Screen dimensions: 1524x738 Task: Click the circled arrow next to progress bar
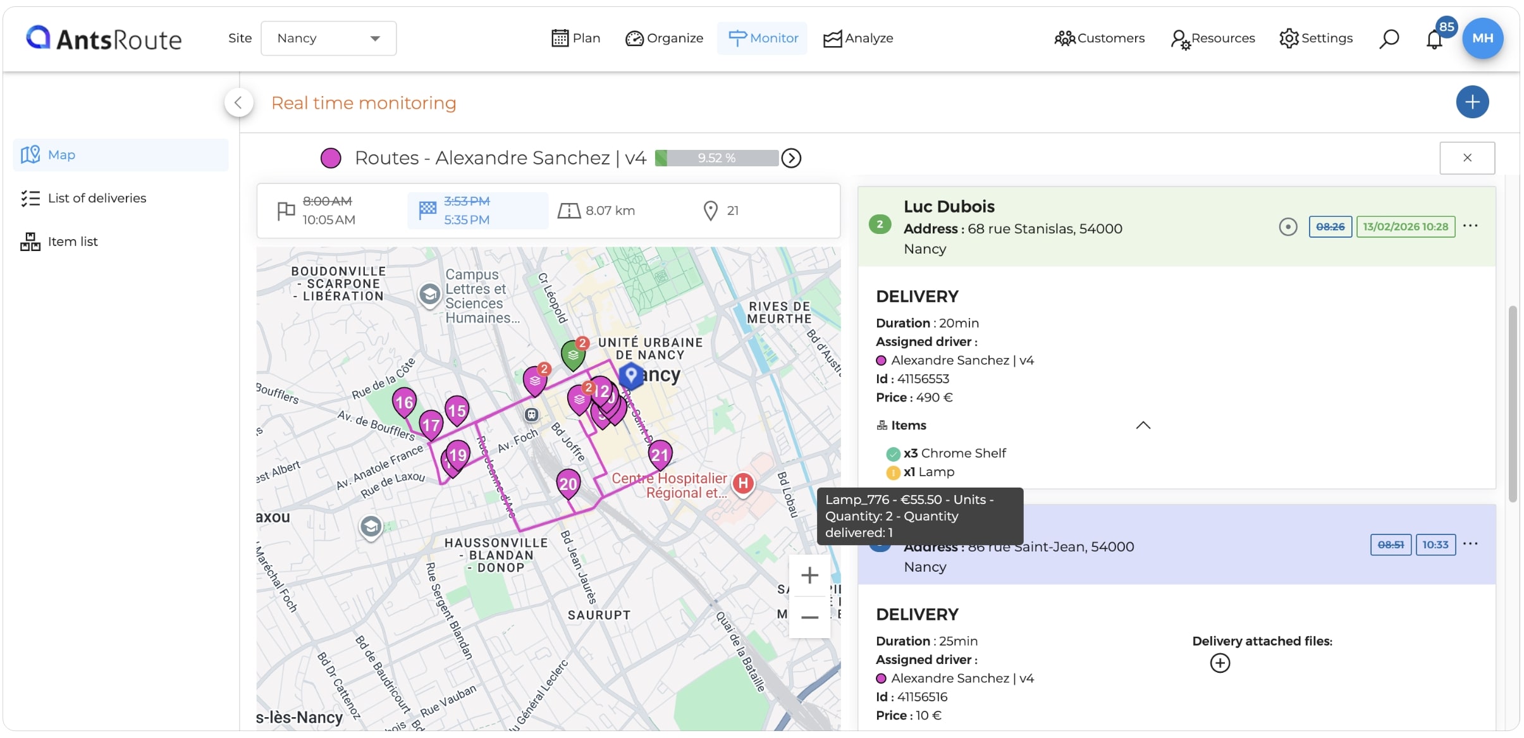[791, 158]
